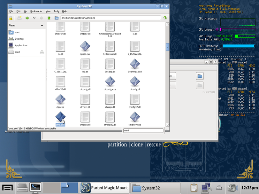Viewport: 259px width, 194px height.
Task: Select the active blue workspace in pager
Action: click(69, 188)
